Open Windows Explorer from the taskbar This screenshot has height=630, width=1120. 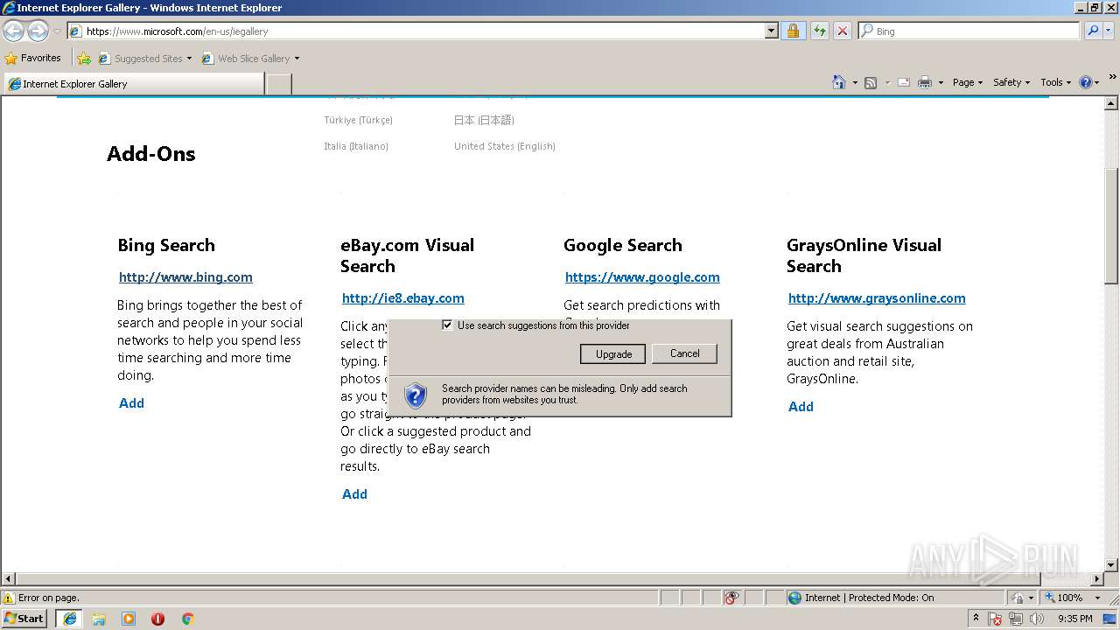(x=99, y=619)
